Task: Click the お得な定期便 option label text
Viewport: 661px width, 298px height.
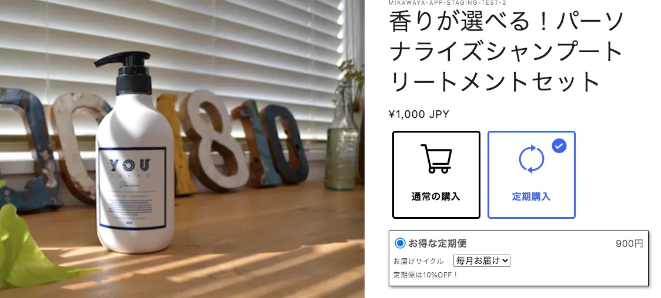Action: click(x=438, y=243)
